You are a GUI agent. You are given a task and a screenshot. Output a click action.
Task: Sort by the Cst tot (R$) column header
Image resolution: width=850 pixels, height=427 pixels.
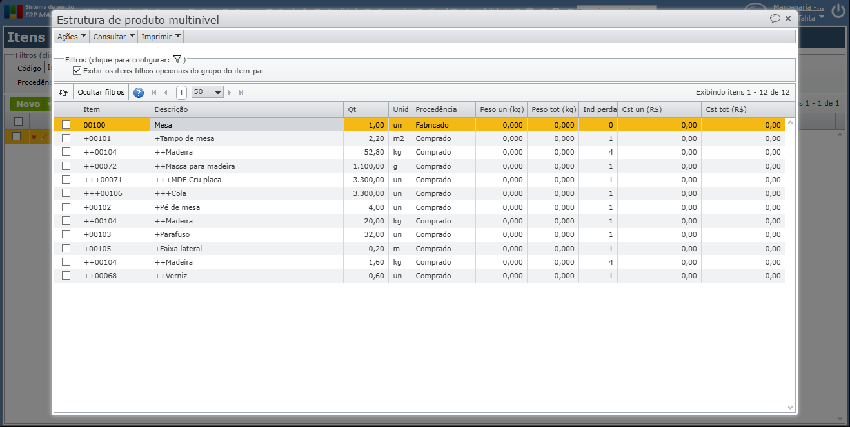[743, 109]
